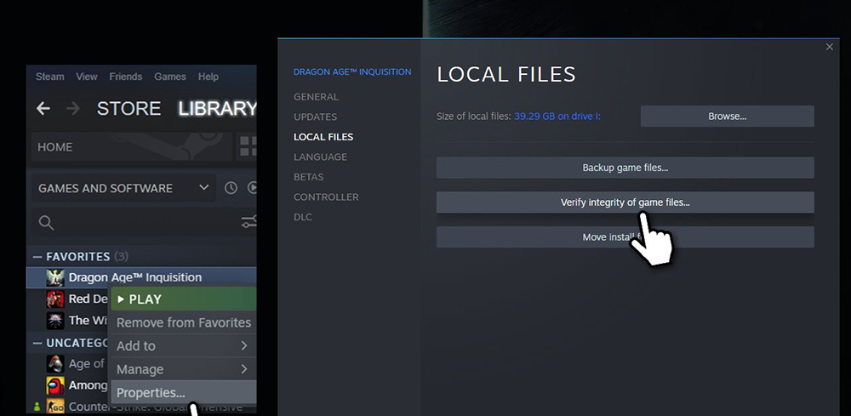The height and width of the screenshot is (416, 851).
Task: Click the DRAGON AGE INQUISITION dialog title
Action: click(352, 71)
